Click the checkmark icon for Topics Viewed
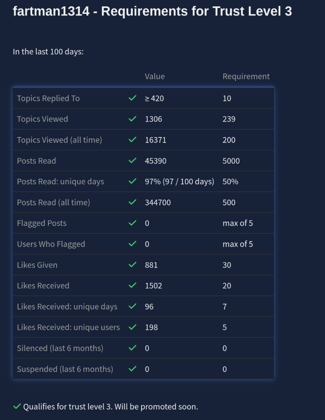Viewport: 325px width, 420px height. 132,119
